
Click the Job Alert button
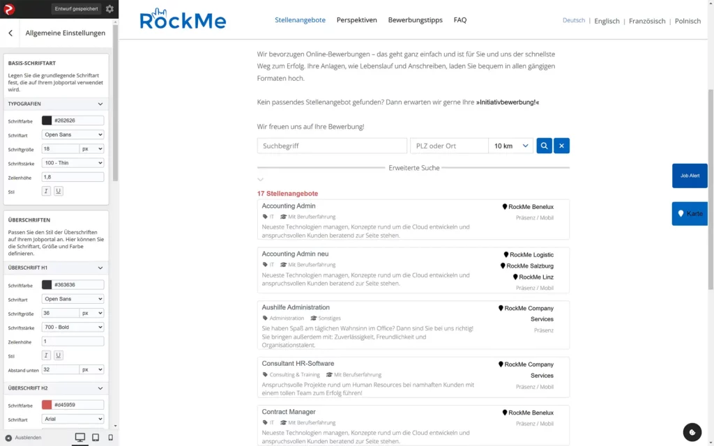pos(690,176)
